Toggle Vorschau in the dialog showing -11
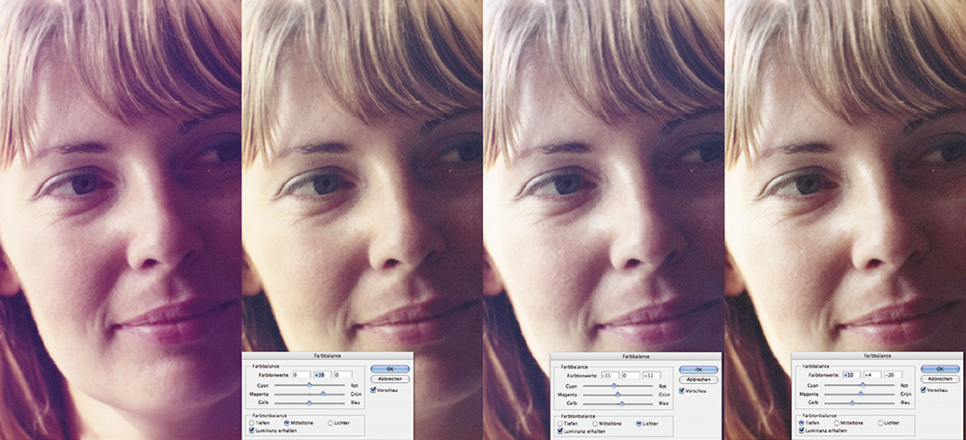The width and height of the screenshot is (966, 440). (681, 391)
